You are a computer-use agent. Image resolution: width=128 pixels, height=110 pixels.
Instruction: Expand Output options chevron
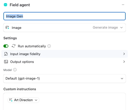click(x=124, y=62)
